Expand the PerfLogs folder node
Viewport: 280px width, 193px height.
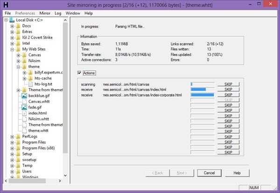click(x=12, y=137)
